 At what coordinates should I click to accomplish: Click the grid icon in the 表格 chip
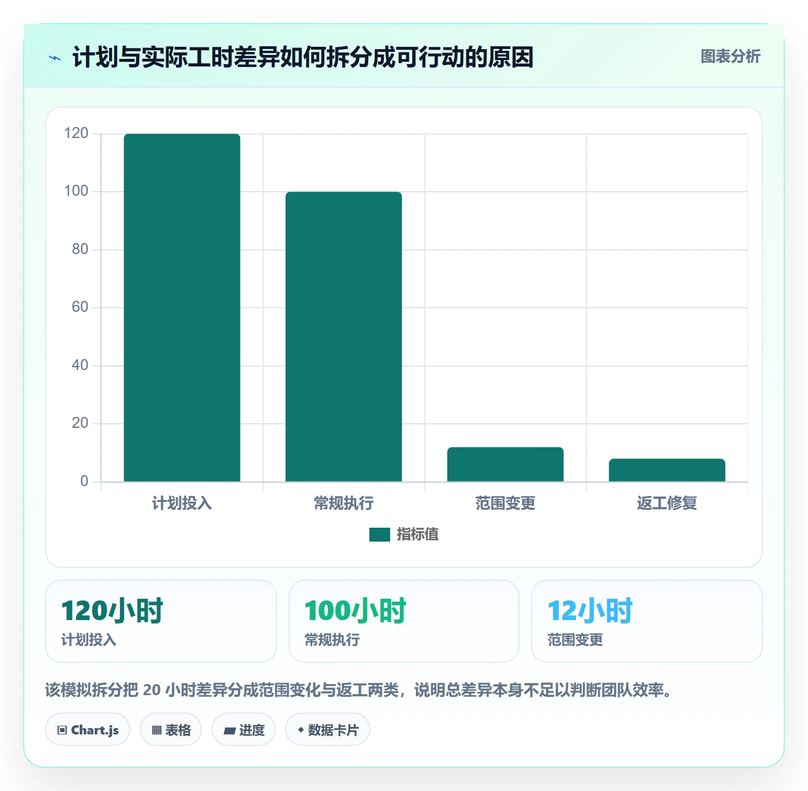pos(156,730)
